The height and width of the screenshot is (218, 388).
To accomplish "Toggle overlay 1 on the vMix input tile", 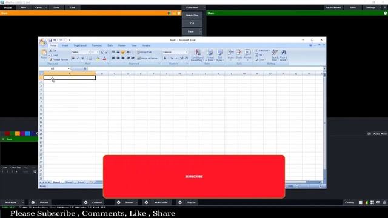I will click(2, 171).
